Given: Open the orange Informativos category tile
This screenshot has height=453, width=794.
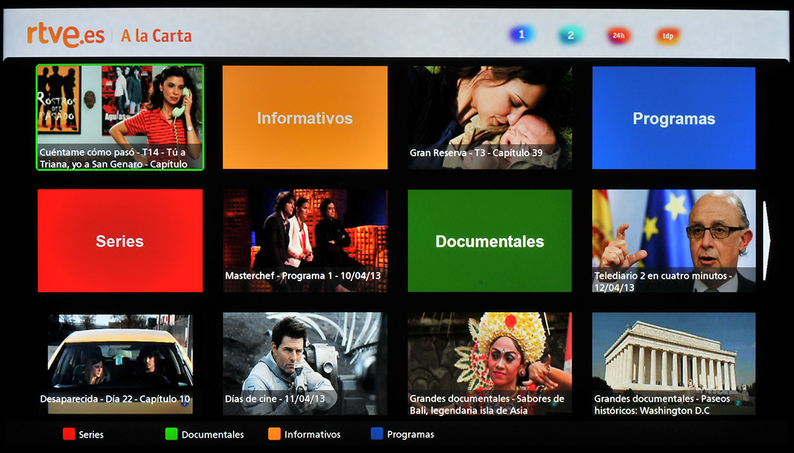Looking at the screenshot, I should click(x=304, y=118).
